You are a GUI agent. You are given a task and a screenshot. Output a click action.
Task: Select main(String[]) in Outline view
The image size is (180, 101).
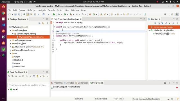pyautogui.click(x=164, y=34)
